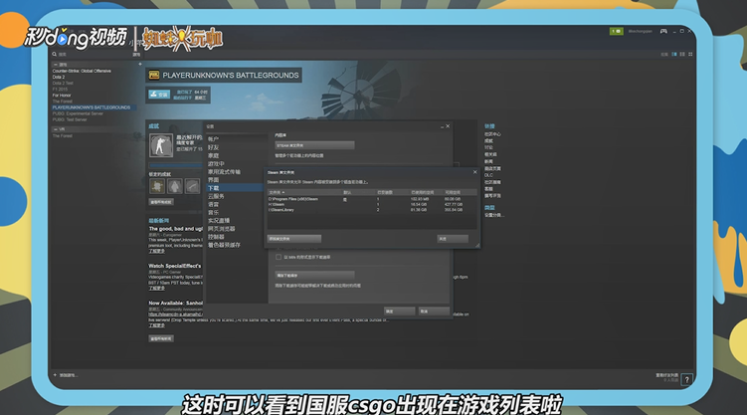Image resolution: width=747 pixels, height=415 pixels.
Task: Click the shooter achievement thumbnail
Action: [161, 145]
